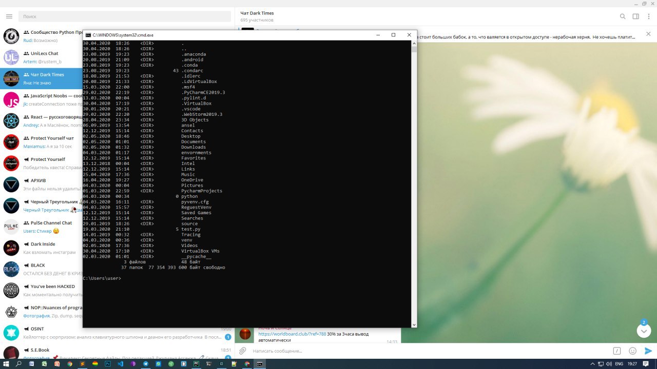Launch Word from the taskbar

point(31,364)
